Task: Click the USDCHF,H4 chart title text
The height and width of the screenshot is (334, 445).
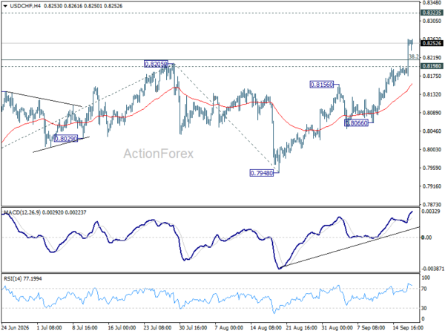Action: click(x=25, y=6)
